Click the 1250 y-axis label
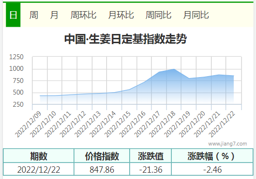Screen dimensions: 256x179 [16, 57]
